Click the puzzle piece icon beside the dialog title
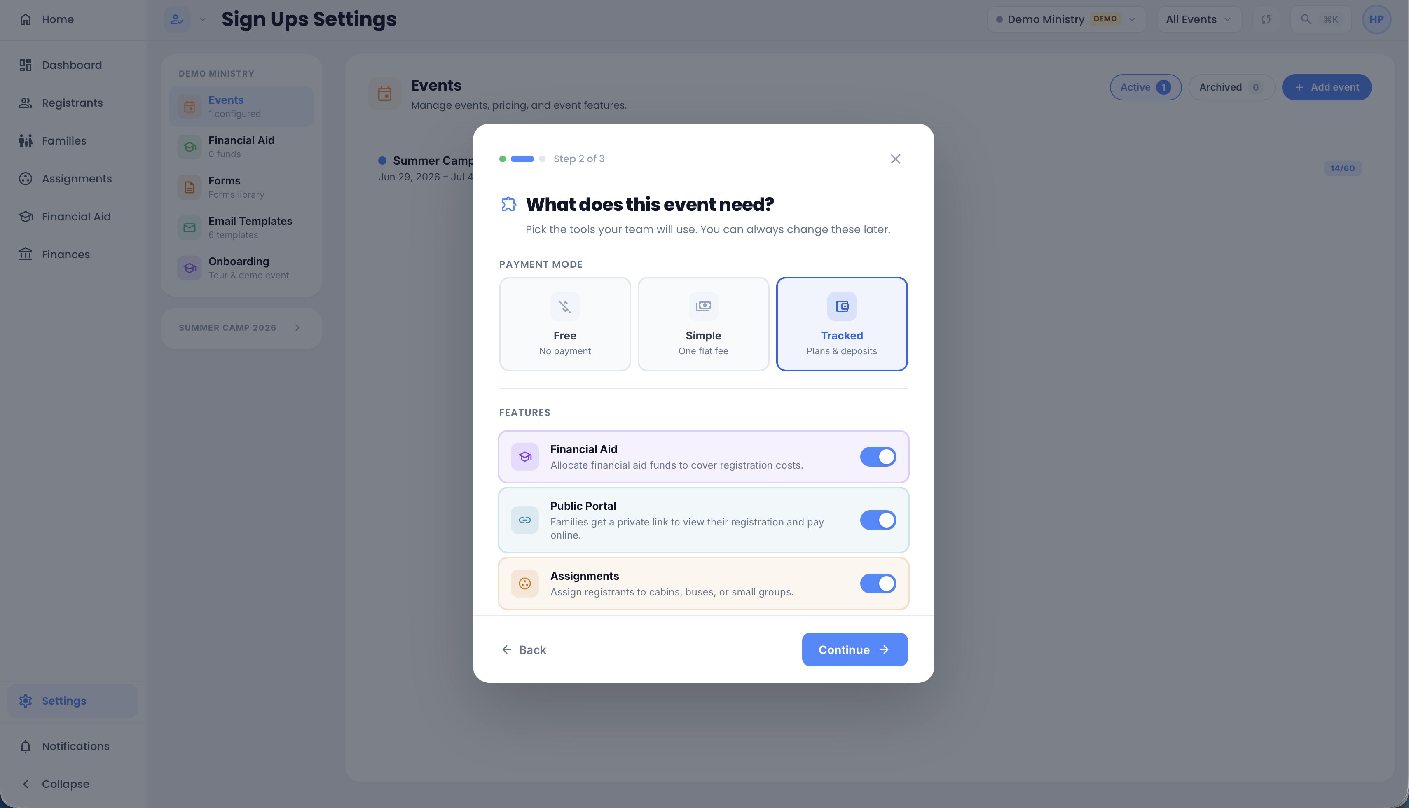This screenshot has width=1409, height=808. pos(508,204)
